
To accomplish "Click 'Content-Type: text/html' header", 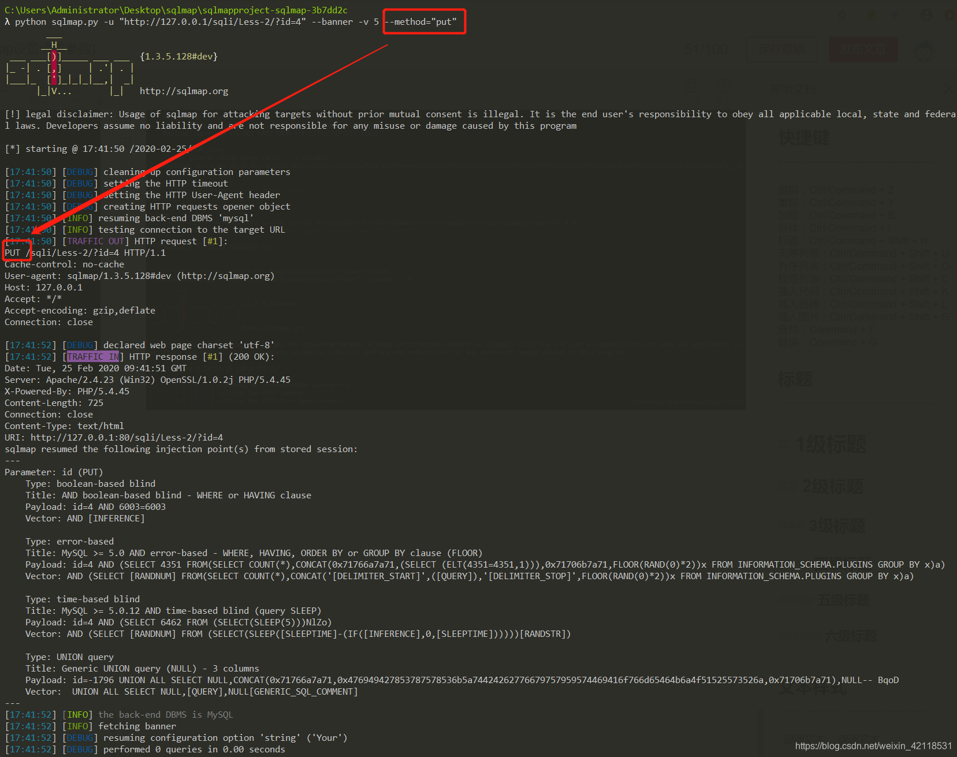I will [x=64, y=426].
